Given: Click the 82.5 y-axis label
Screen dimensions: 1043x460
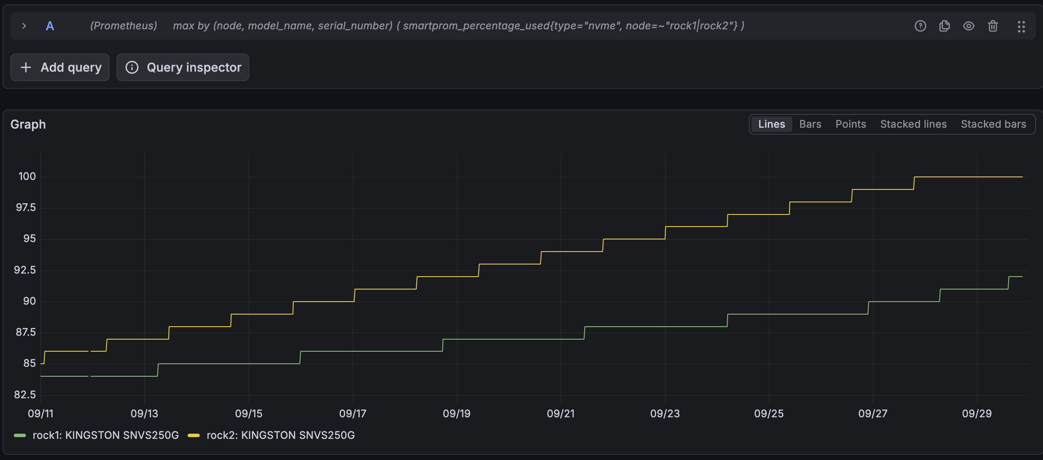Looking at the screenshot, I should click(x=25, y=394).
